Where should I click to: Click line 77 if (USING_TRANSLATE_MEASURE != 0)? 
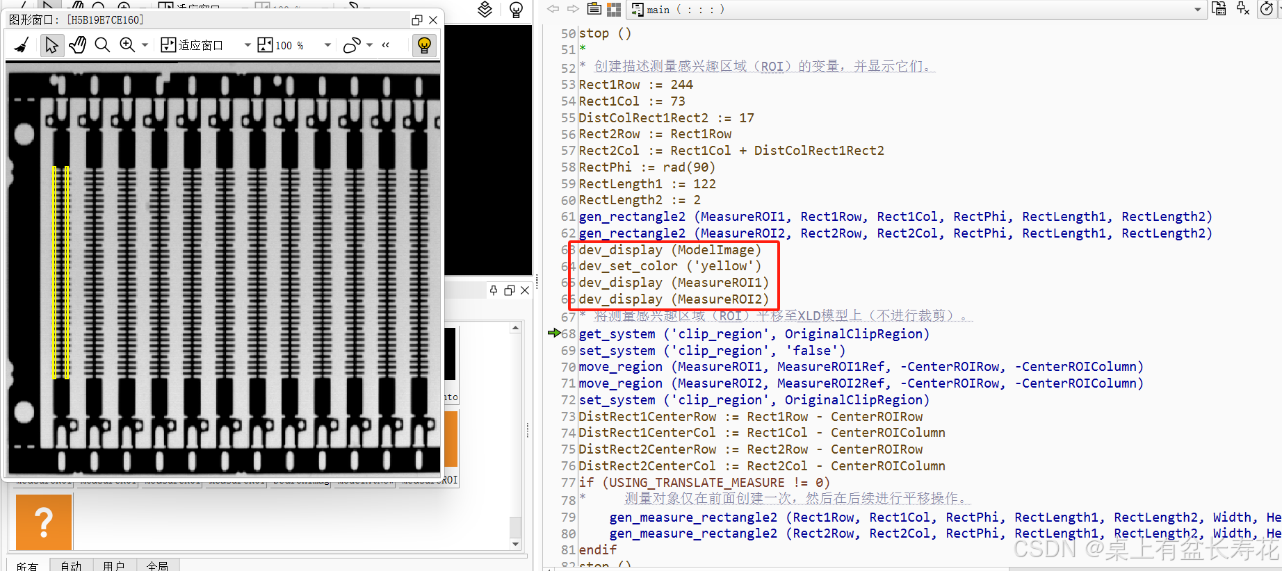tap(704, 483)
